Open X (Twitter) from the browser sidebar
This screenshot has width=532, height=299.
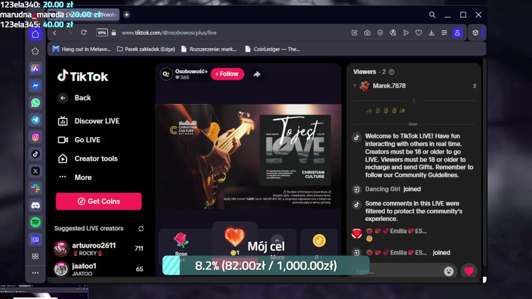(35, 171)
